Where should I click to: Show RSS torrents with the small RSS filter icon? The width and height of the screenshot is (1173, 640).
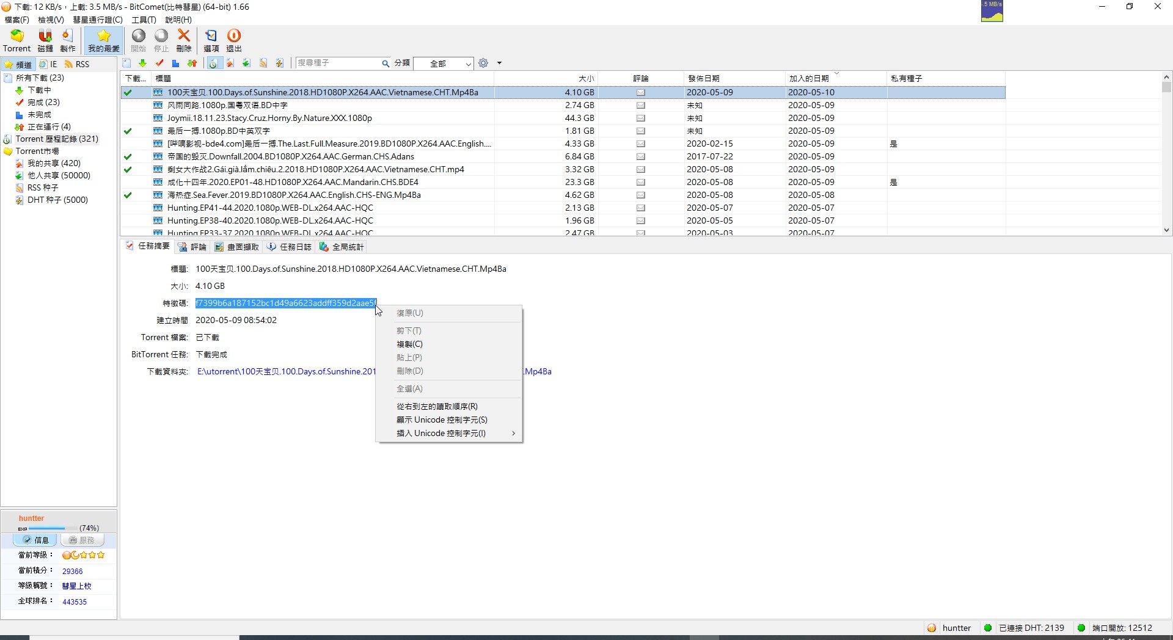[263, 63]
